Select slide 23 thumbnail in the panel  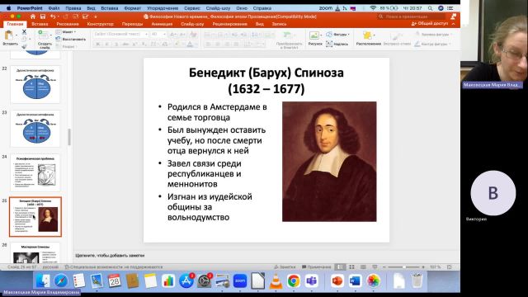click(35, 129)
